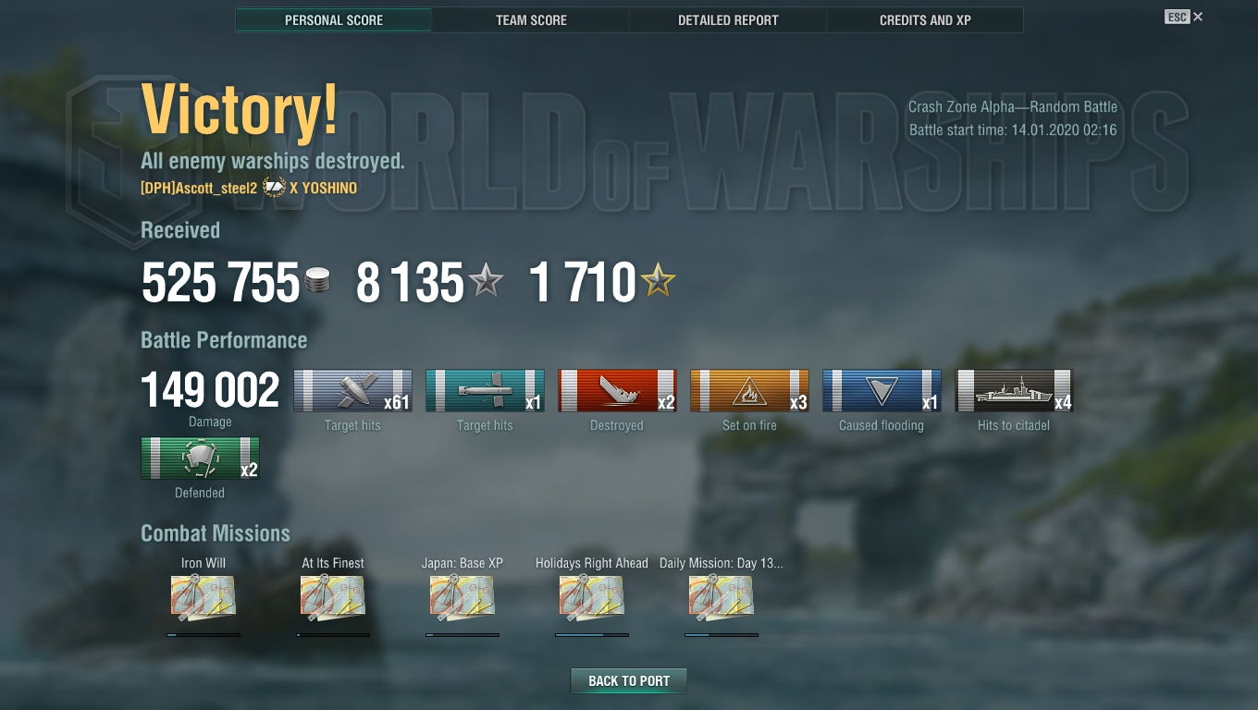Click the Daily Mission Day 13 progress bar
Image resolution: width=1258 pixels, height=710 pixels.
pos(721,635)
